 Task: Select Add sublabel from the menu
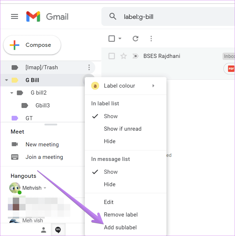pyautogui.click(x=120, y=227)
